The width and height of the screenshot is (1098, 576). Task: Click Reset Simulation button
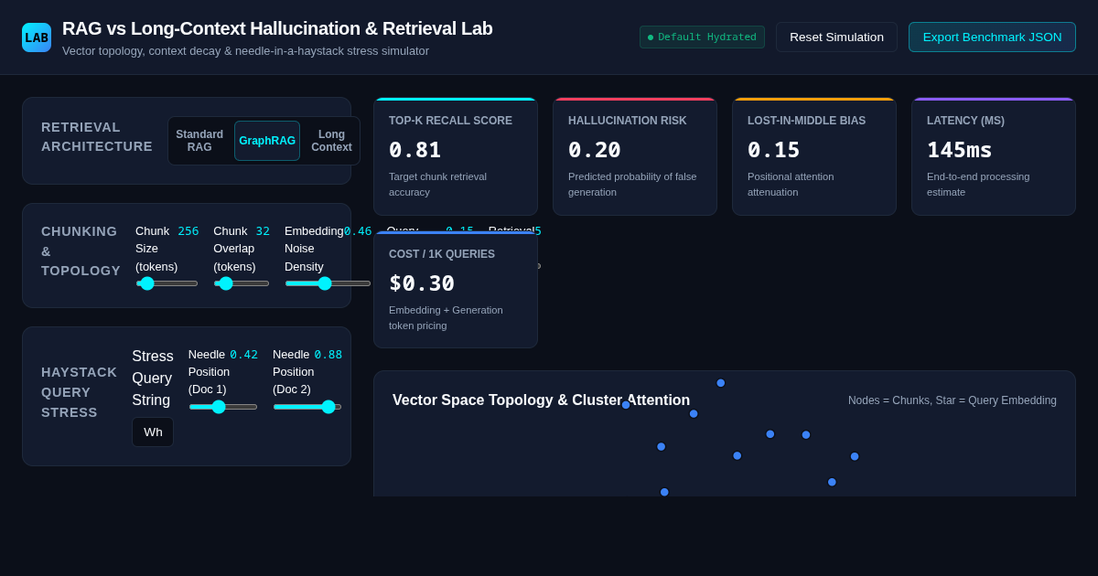pyautogui.click(x=836, y=37)
